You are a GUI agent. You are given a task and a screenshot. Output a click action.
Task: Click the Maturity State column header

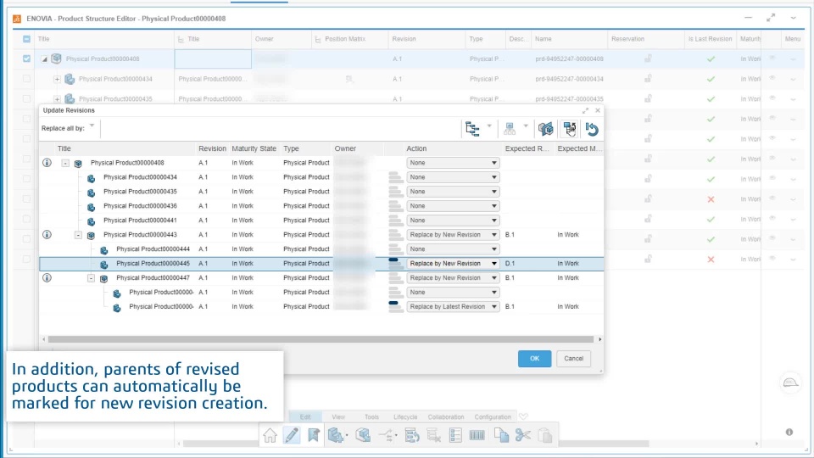tap(254, 148)
